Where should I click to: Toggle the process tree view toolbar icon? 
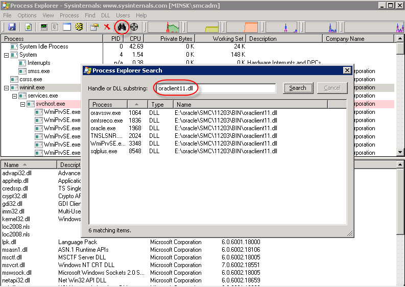pos(55,27)
